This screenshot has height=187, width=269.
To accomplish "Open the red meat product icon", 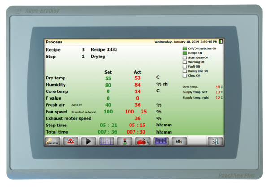I will tap(143, 141).
